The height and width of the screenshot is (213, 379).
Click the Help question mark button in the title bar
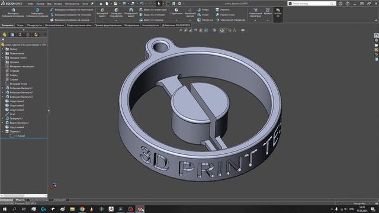[348, 4]
